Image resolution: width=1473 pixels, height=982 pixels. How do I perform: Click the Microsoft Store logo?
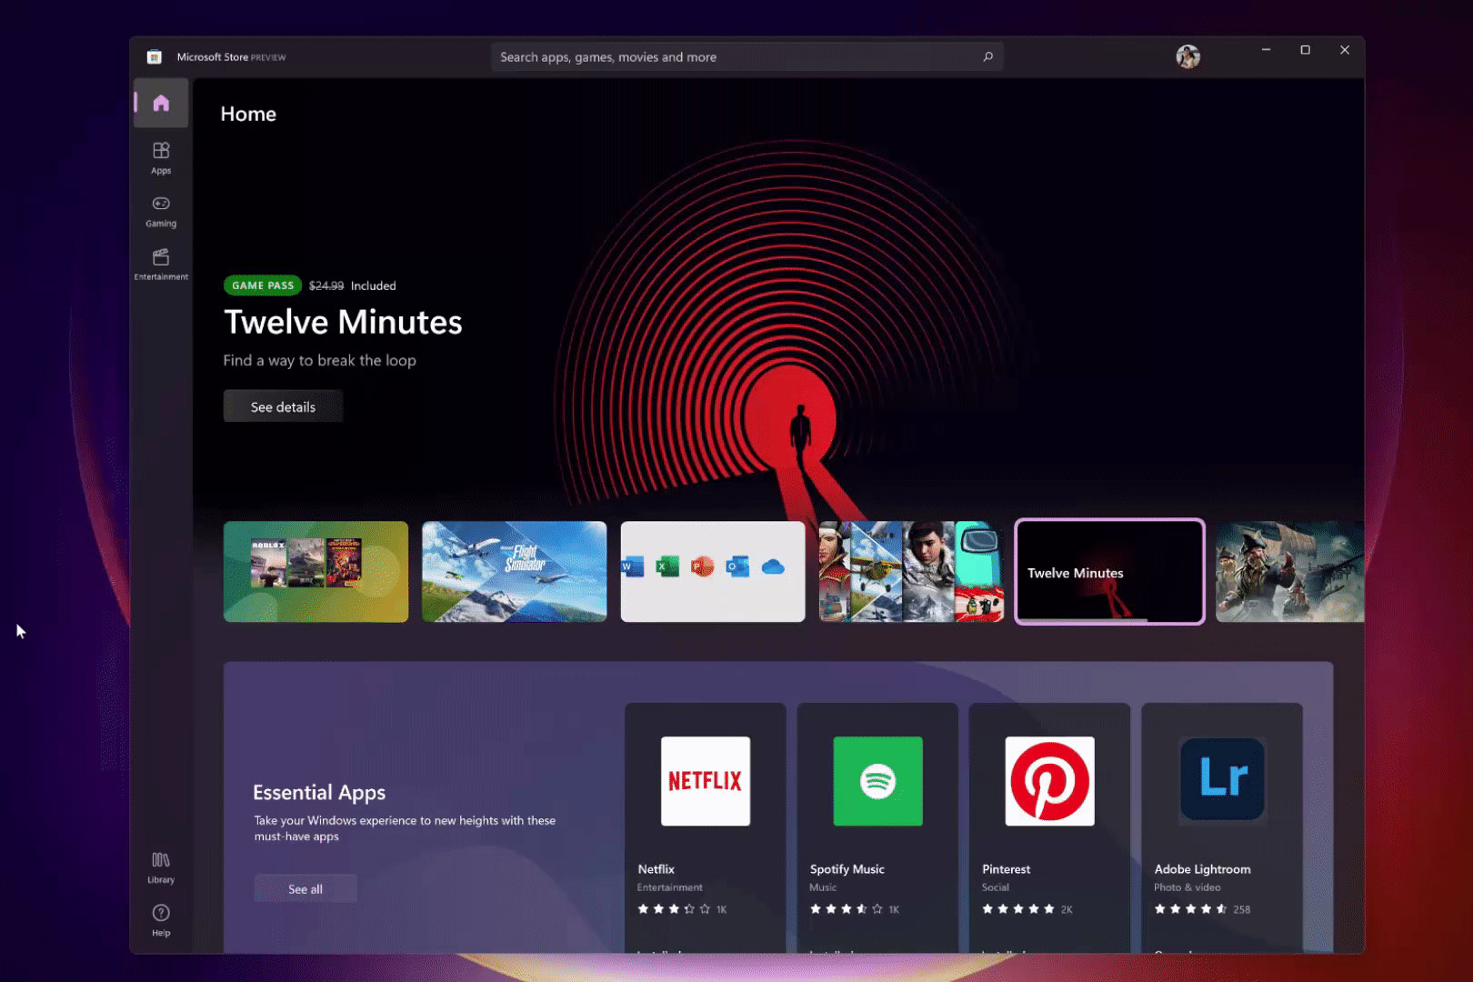155,56
